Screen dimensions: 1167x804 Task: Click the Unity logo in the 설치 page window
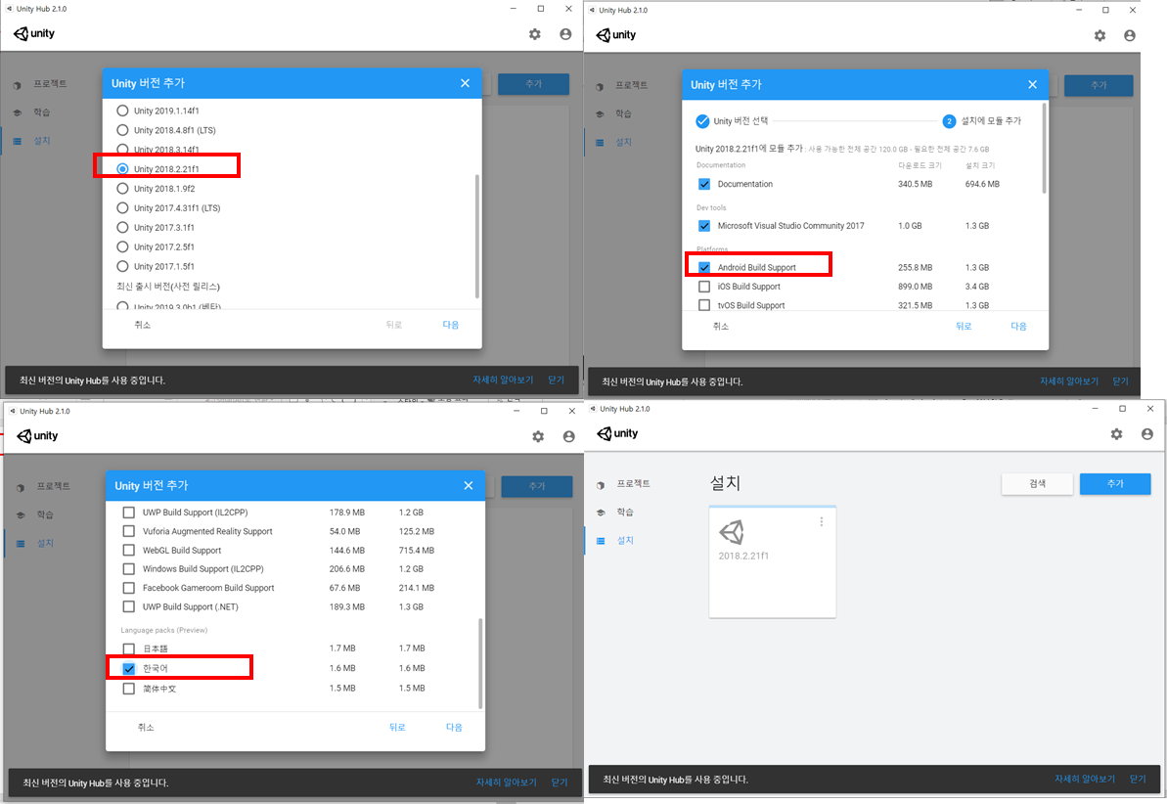617,433
